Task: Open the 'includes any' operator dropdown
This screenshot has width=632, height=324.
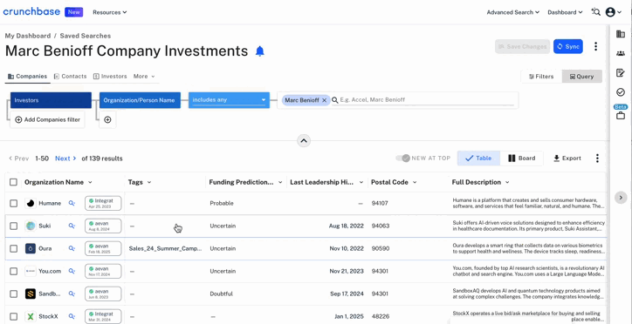Action: 229,100
